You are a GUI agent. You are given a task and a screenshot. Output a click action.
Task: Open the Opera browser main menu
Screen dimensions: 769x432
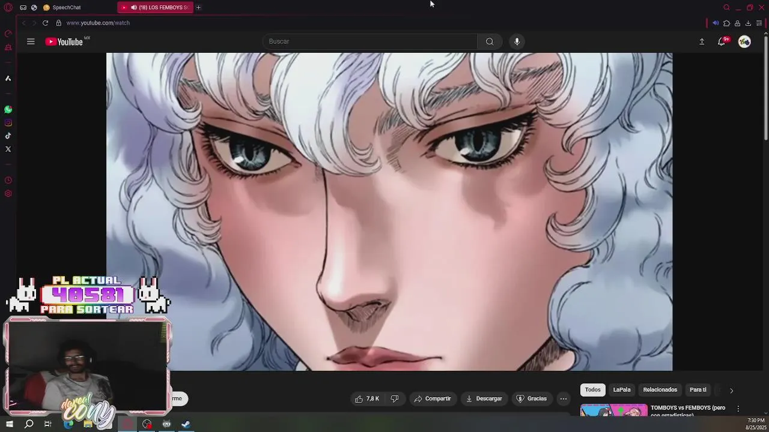8,8
